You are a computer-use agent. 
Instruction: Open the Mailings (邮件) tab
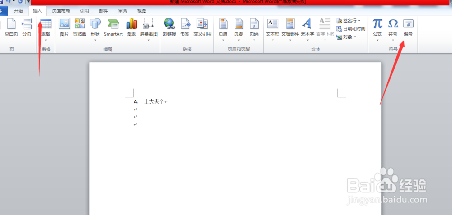pos(104,11)
